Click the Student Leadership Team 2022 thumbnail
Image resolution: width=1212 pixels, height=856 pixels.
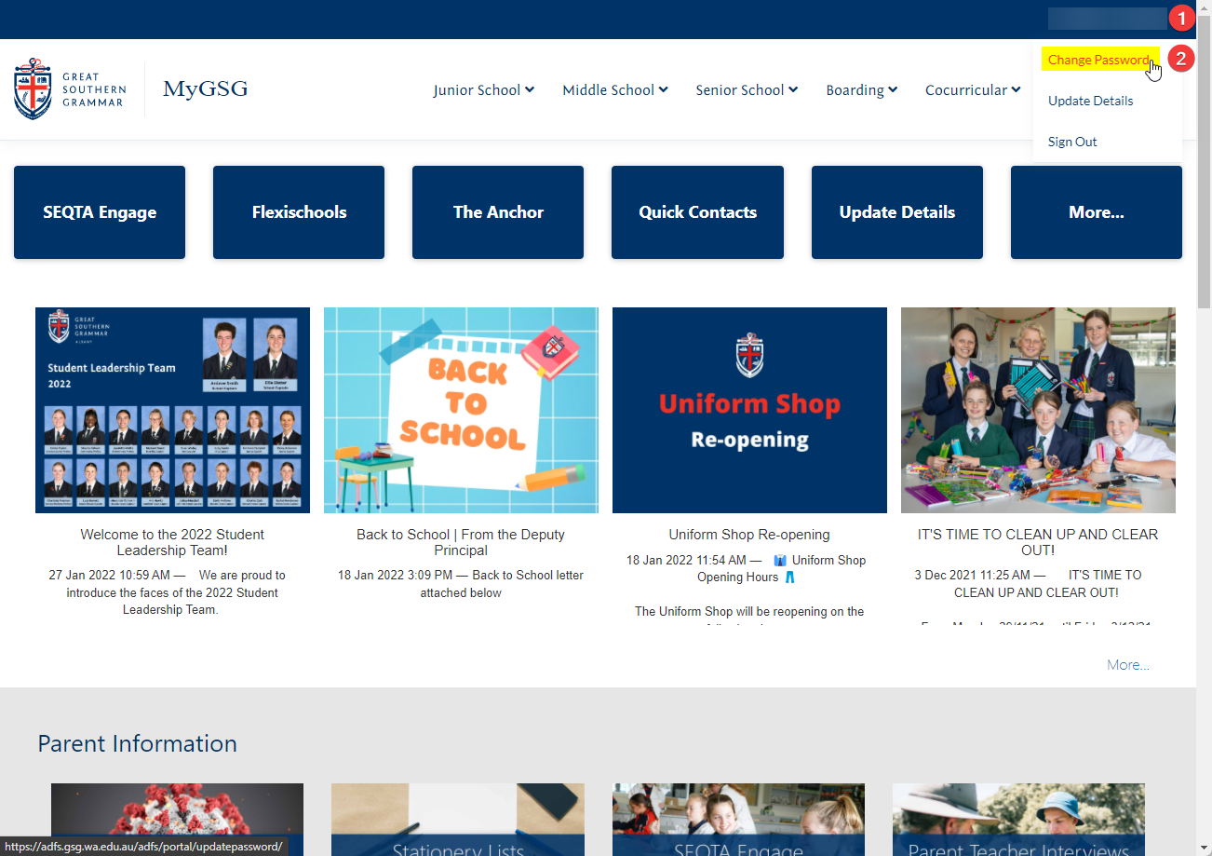tap(171, 410)
